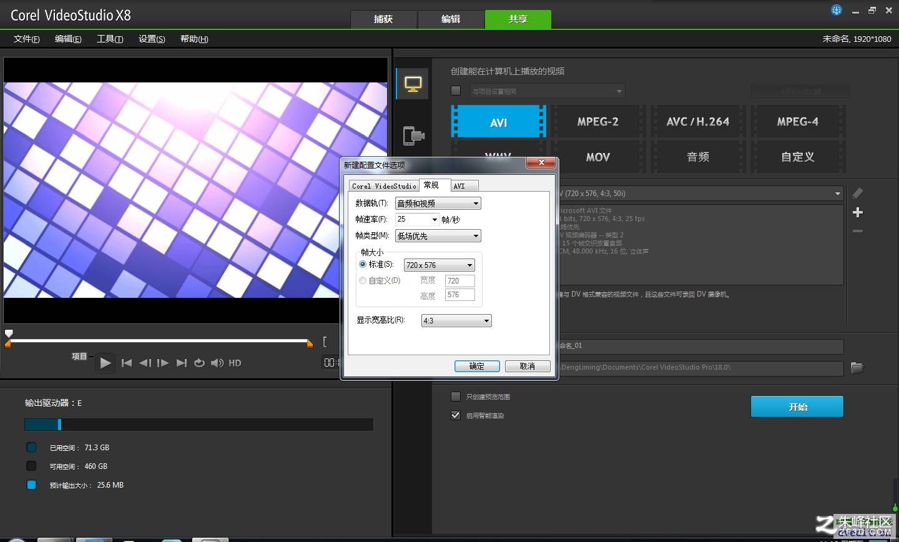Expand the 与项目设置相同 dropdown
The height and width of the screenshot is (542, 899).
click(x=546, y=91)
